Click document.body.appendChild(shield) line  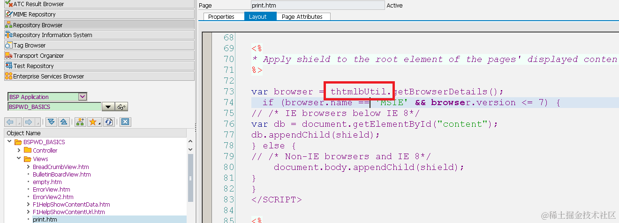pos(369,167)
